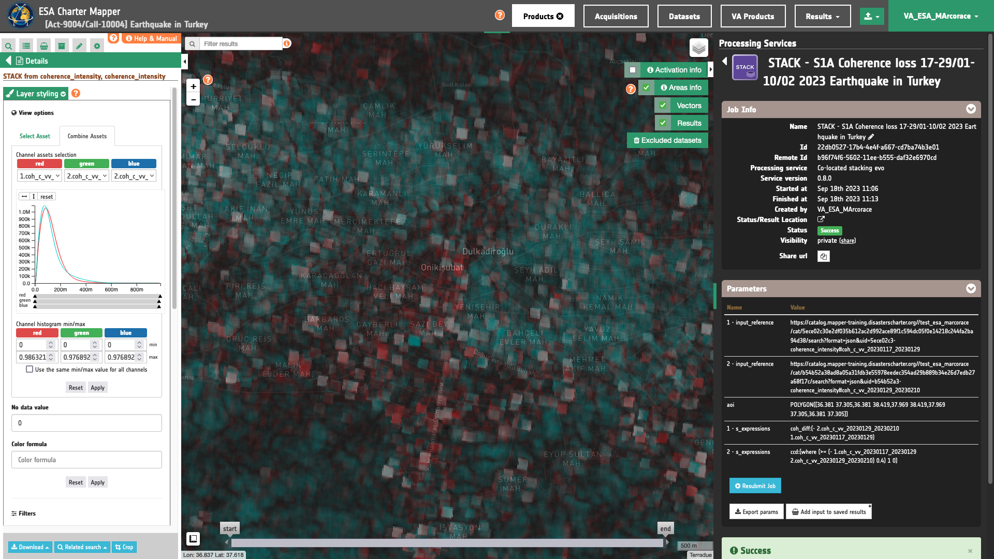Edit the job name with pencil icon
The image size is (994, 559).
tap(871, 137)
